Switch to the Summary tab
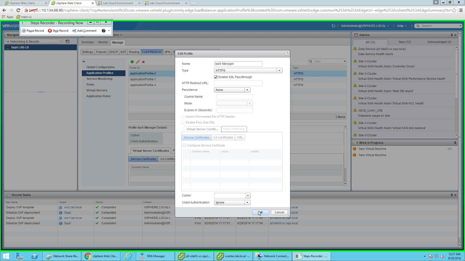 pyautogui.click(x=88, y=42)
